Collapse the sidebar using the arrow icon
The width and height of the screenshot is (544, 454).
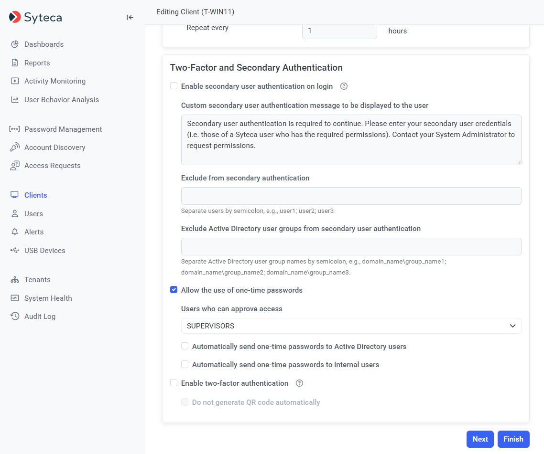[x=130, y=18]
